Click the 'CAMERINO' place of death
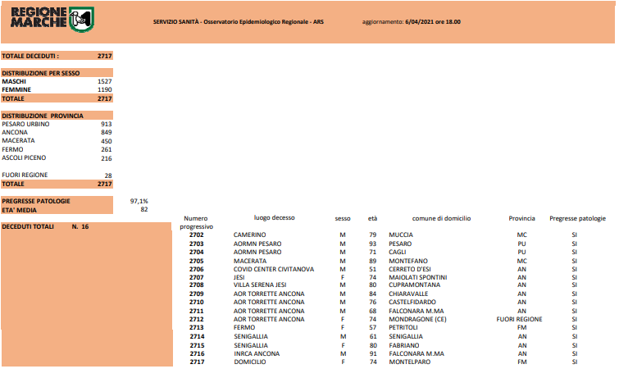This screenshot has width=619, height=378. click(x=249, y=235)
